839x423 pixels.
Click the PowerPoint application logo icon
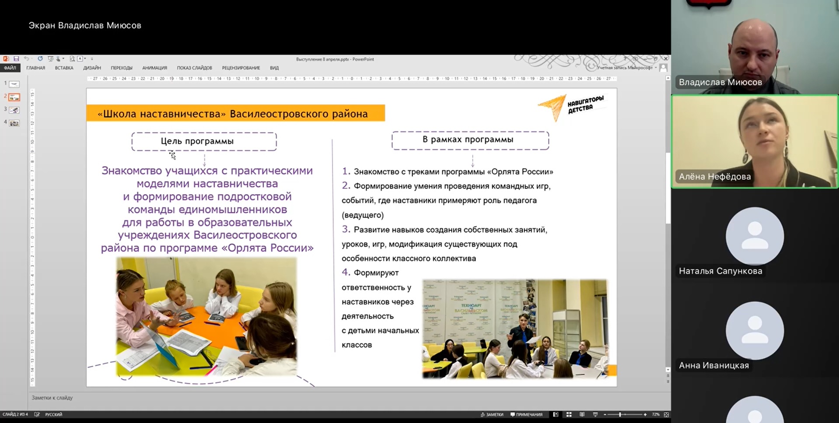(6, 59)
